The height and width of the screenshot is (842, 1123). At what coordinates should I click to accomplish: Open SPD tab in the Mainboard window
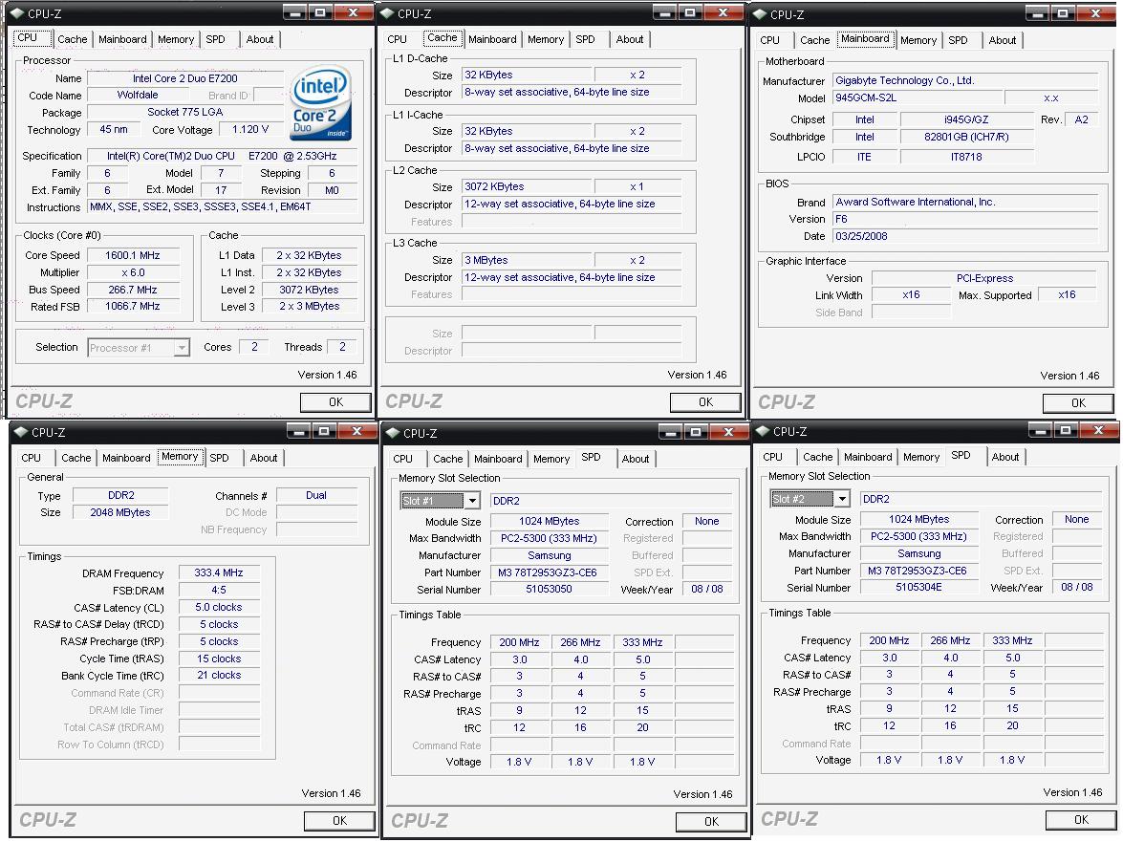[958, 40]
